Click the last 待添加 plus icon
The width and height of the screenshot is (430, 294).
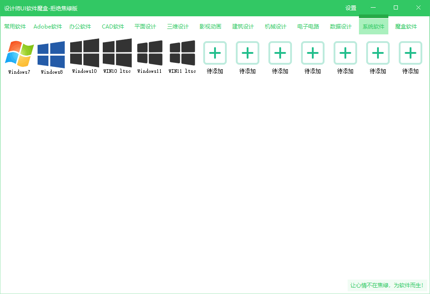coord(410,53)
